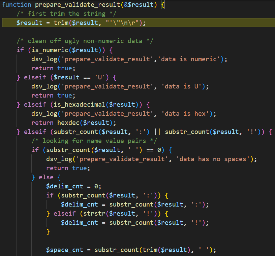The image size is (275, 256).
Task: Click the strstr function call
Action: pyautogui.click(x=94, y=214)
